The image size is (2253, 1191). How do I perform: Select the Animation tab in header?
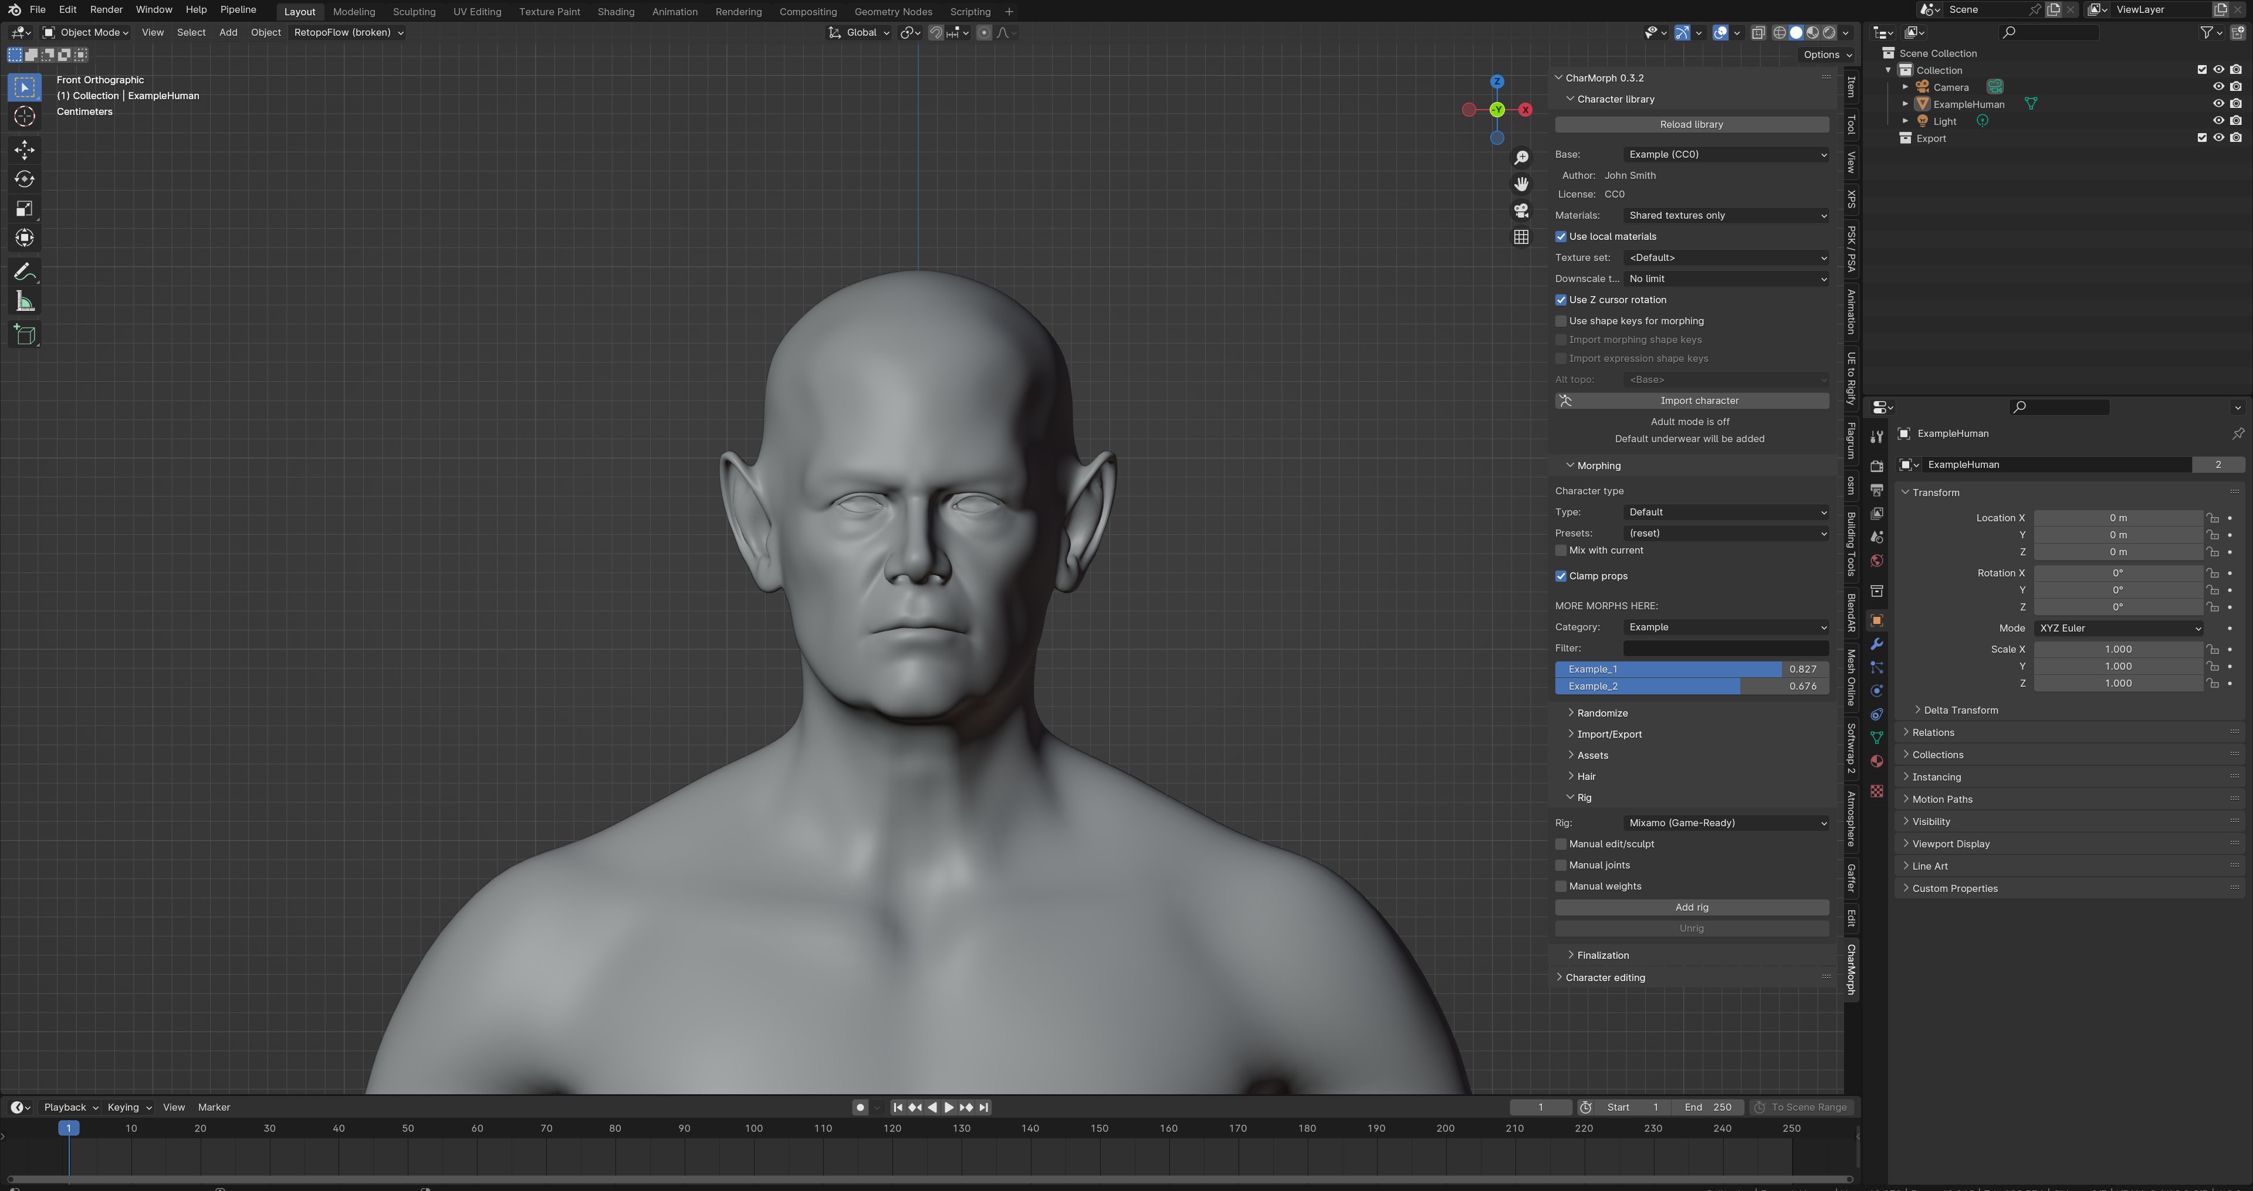675,11
